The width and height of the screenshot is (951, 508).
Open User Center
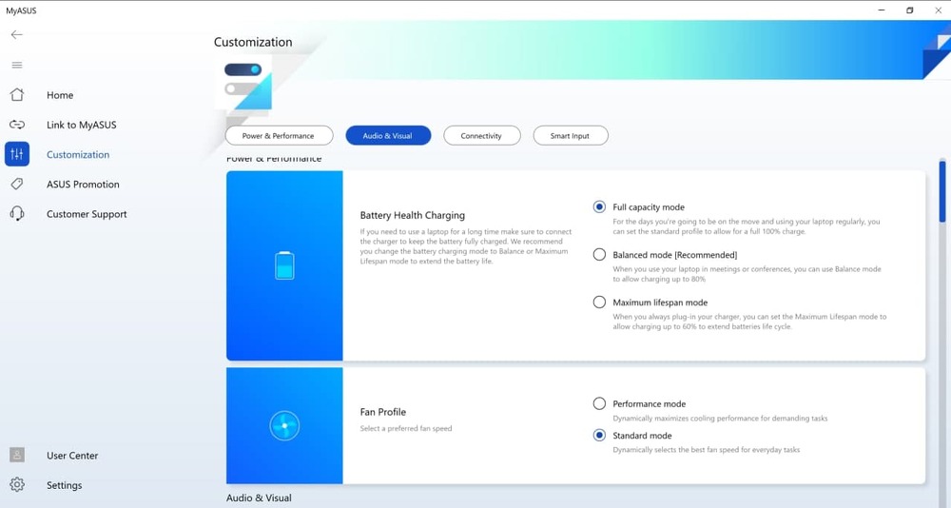click(72, 456)
